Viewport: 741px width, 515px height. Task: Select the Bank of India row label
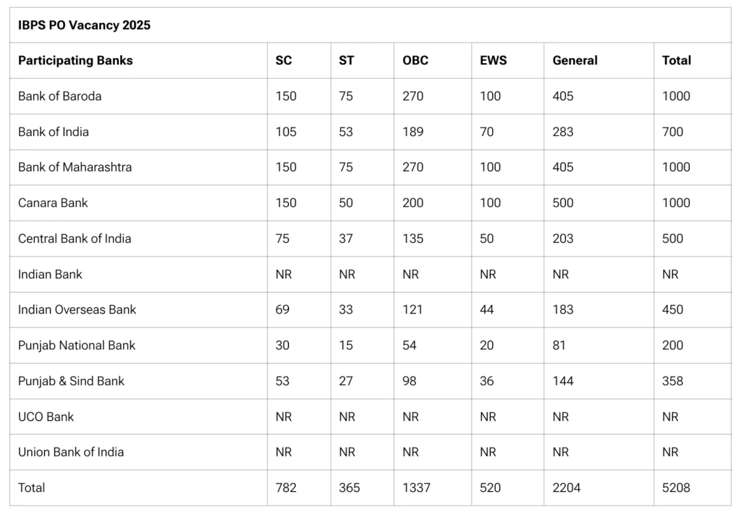pyautogui.click(x=54, y=132)
